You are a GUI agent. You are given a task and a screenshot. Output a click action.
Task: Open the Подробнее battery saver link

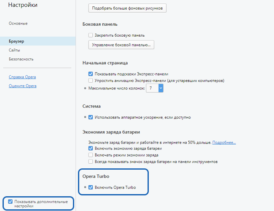pyautogui.click(x=224, y=142)
